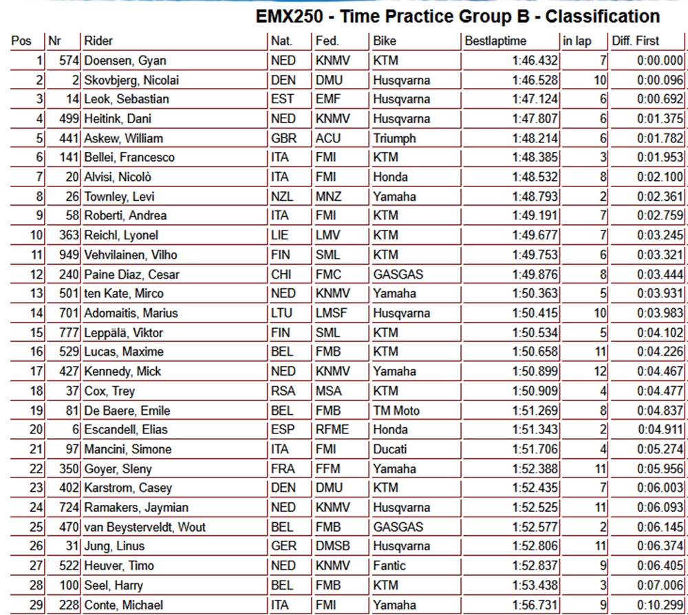
Task: Select the Diff. First column header
Action: tap(635, 41)
